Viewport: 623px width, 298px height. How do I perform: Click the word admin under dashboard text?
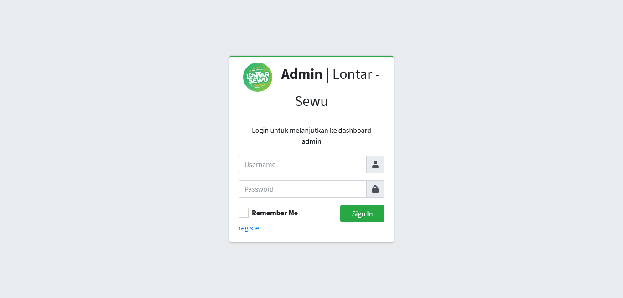coord(311,141)
